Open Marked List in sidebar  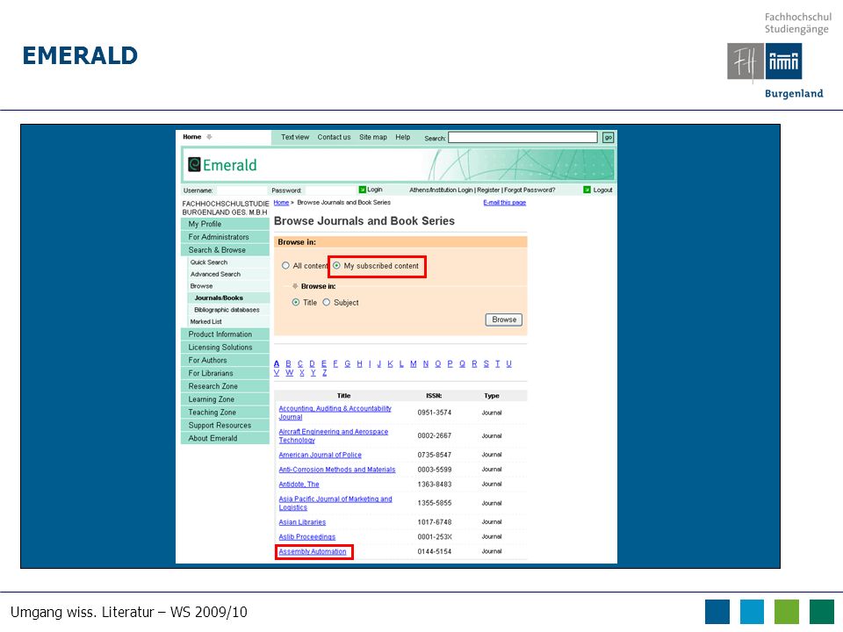[x=205, y=321]
